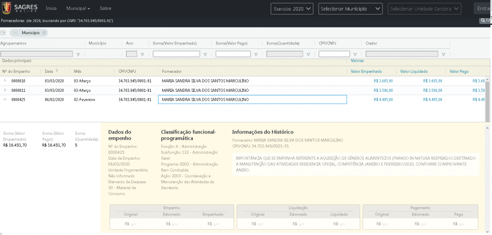The image size is (492, 235).
Task: Open the Exercício 2020 dropdown
Action: pyautogui.click(x=292, y=9)
